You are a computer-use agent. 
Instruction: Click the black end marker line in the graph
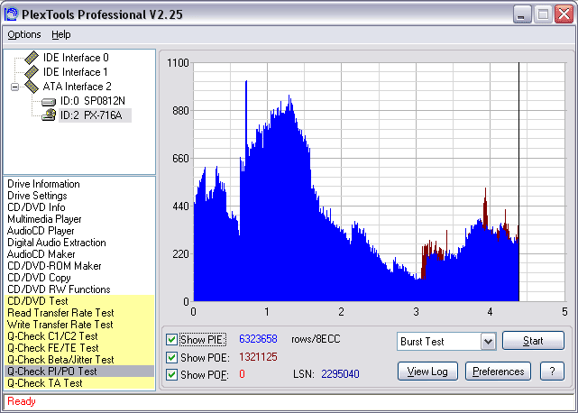tap(519, 182)
